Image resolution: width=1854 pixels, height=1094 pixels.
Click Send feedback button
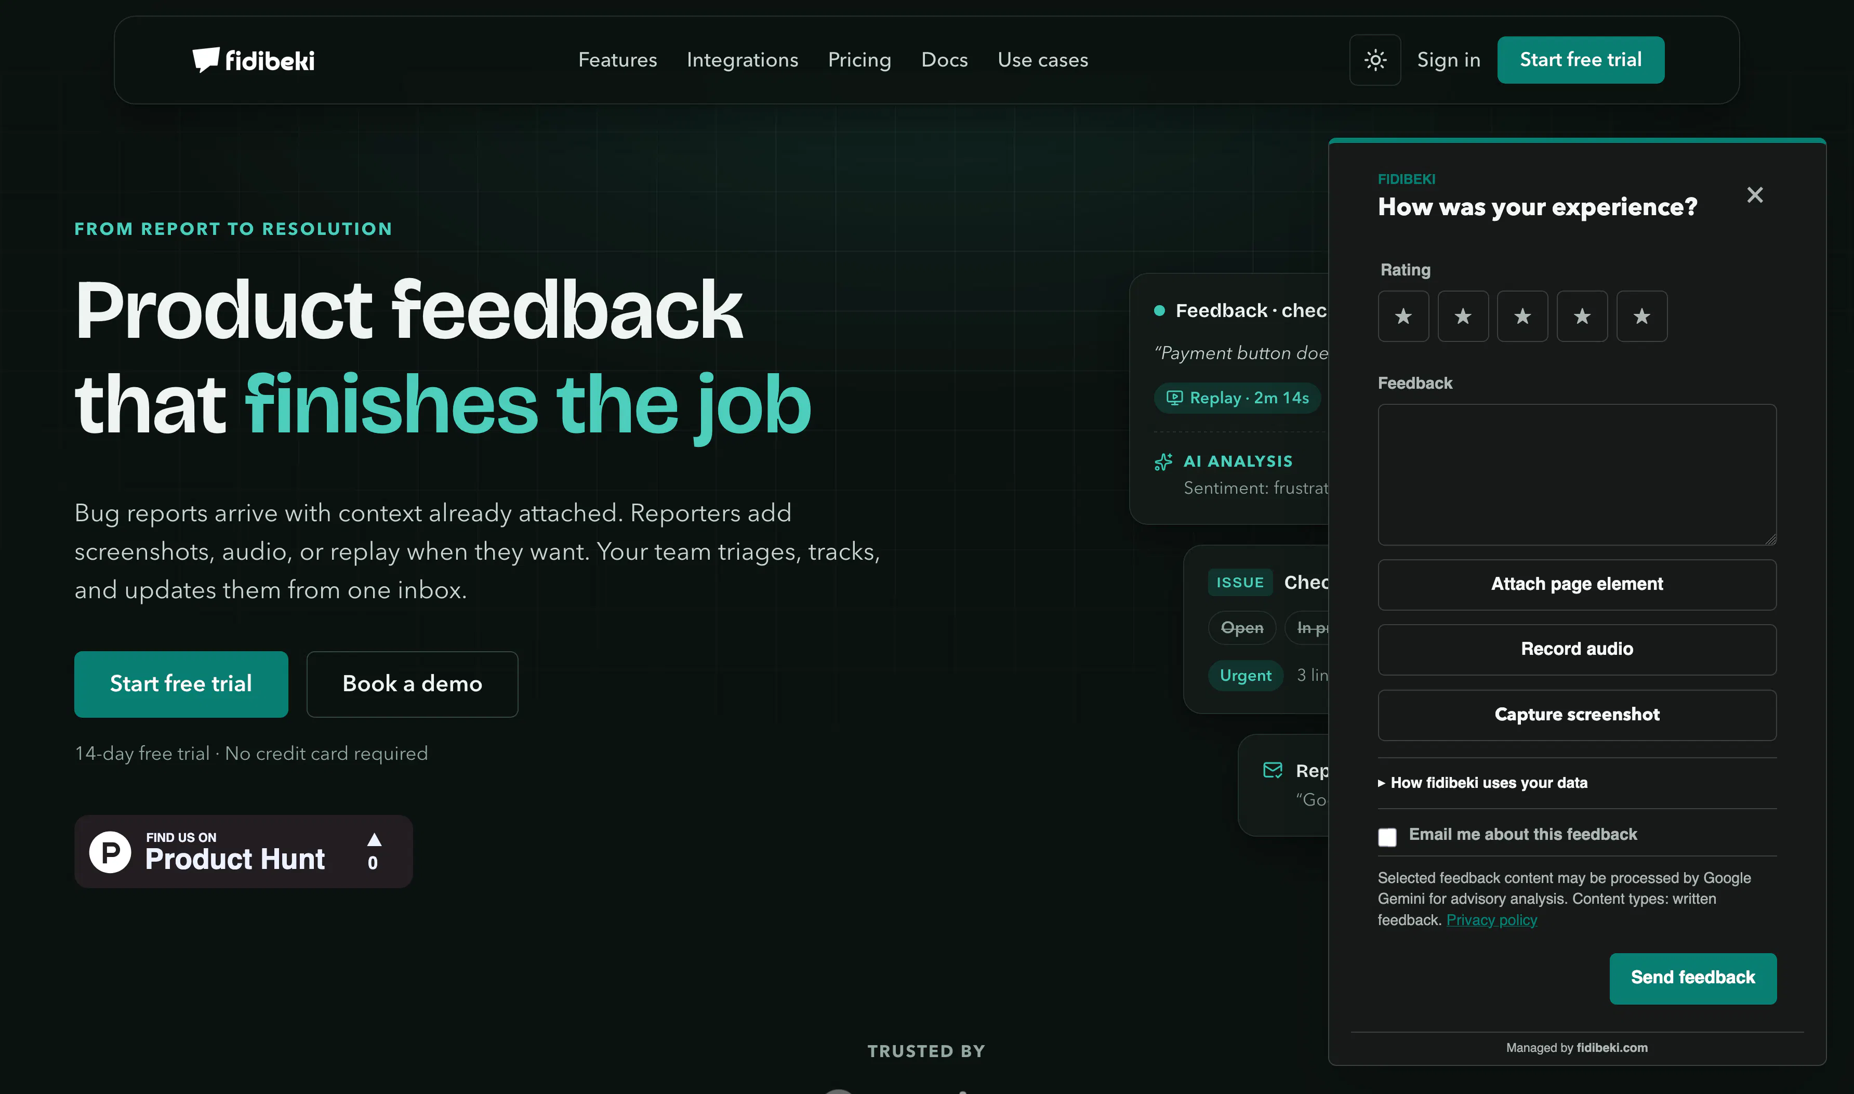tap(1692, 978)
